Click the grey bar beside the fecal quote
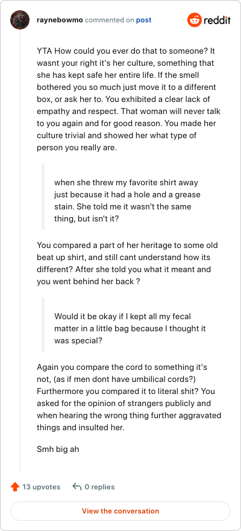The width and height of the screenshot is (241, 531). pos(43,325)
